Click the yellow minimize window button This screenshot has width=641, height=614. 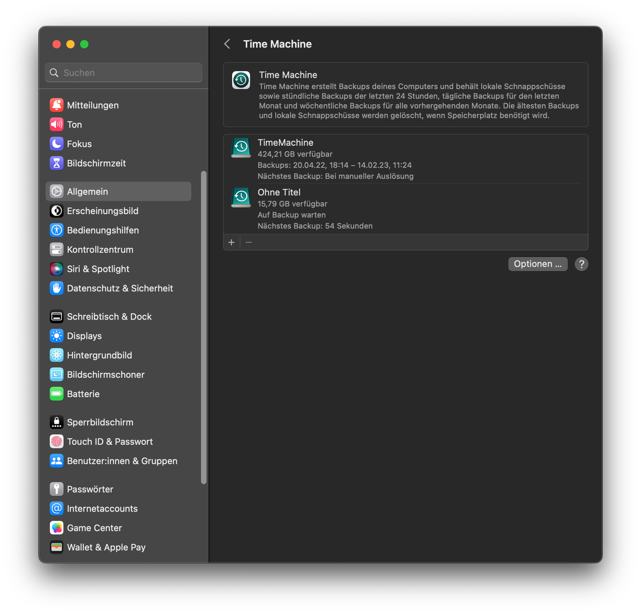coord(70,44)
